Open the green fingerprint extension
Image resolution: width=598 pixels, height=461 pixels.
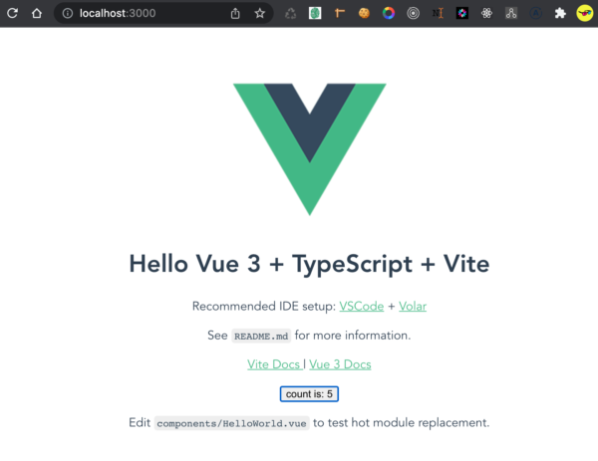click(x=315, y=13)
